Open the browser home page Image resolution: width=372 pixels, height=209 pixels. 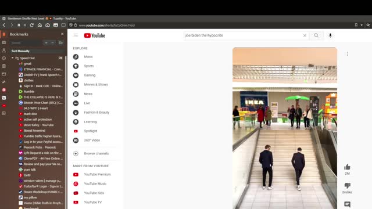(x=40, y=25)
